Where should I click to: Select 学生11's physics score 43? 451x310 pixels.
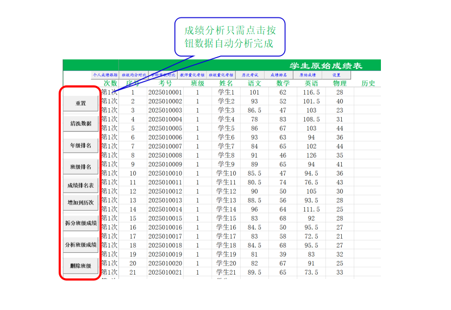point(340,183)
